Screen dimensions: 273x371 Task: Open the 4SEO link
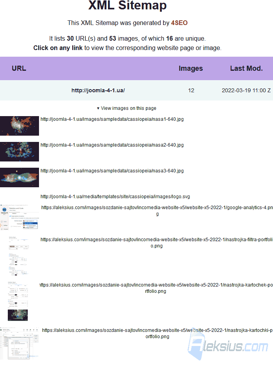point(179,23)
